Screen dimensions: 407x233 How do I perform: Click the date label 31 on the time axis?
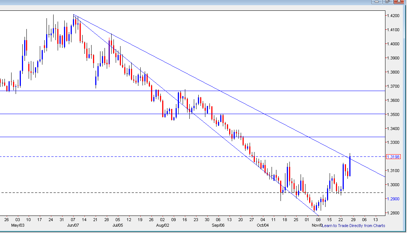pyautogui.click(x=62, y=220)
